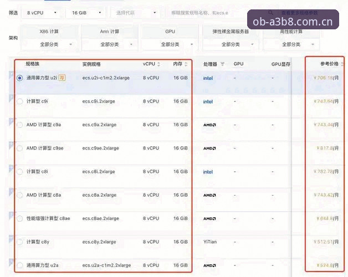Screen dimensions: 348x277
Task: Open 全部分类 dropdown under 高性能计算
Action: click(x=291, y=44)
